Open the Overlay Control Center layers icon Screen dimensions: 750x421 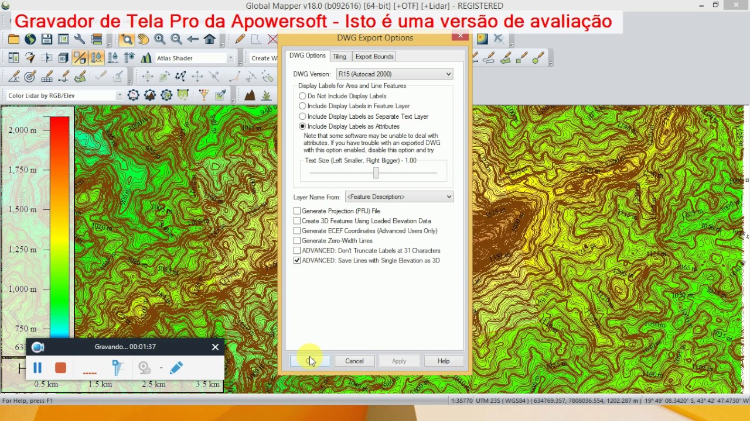tap(97, 39)
